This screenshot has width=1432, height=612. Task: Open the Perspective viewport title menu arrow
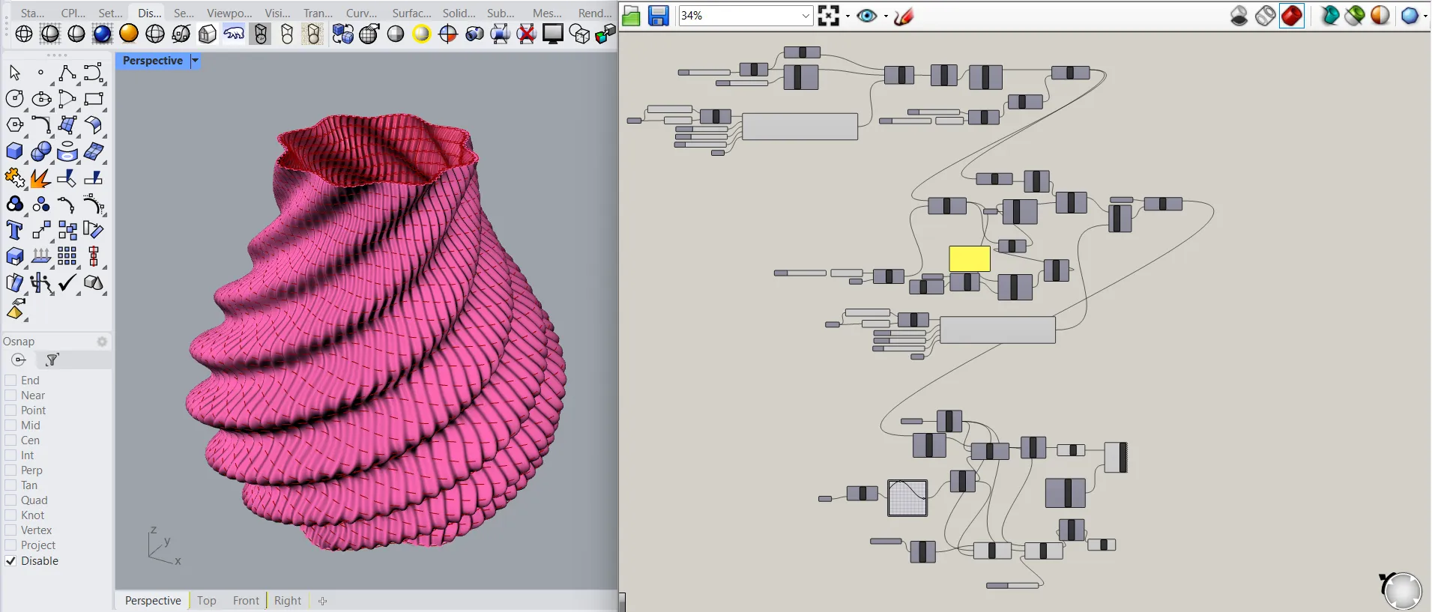pyautogui.click(x=196, y=61)
